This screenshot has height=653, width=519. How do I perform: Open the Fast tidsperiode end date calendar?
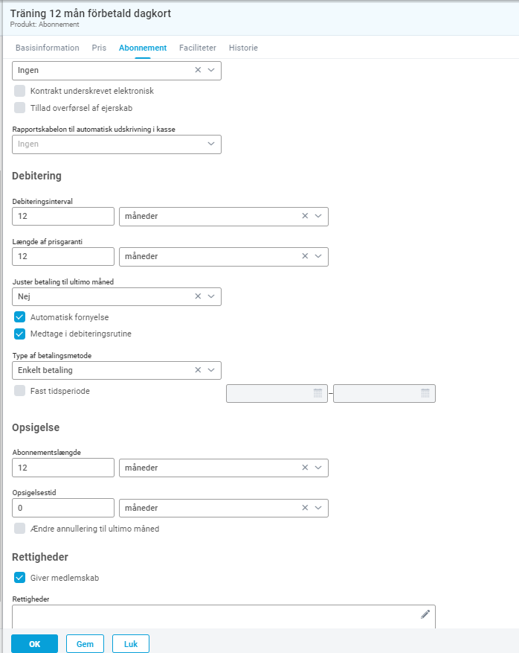coord(425,393)
